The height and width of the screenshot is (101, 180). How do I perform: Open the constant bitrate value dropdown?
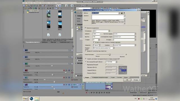pyautogui.click(x=116, y=62)
